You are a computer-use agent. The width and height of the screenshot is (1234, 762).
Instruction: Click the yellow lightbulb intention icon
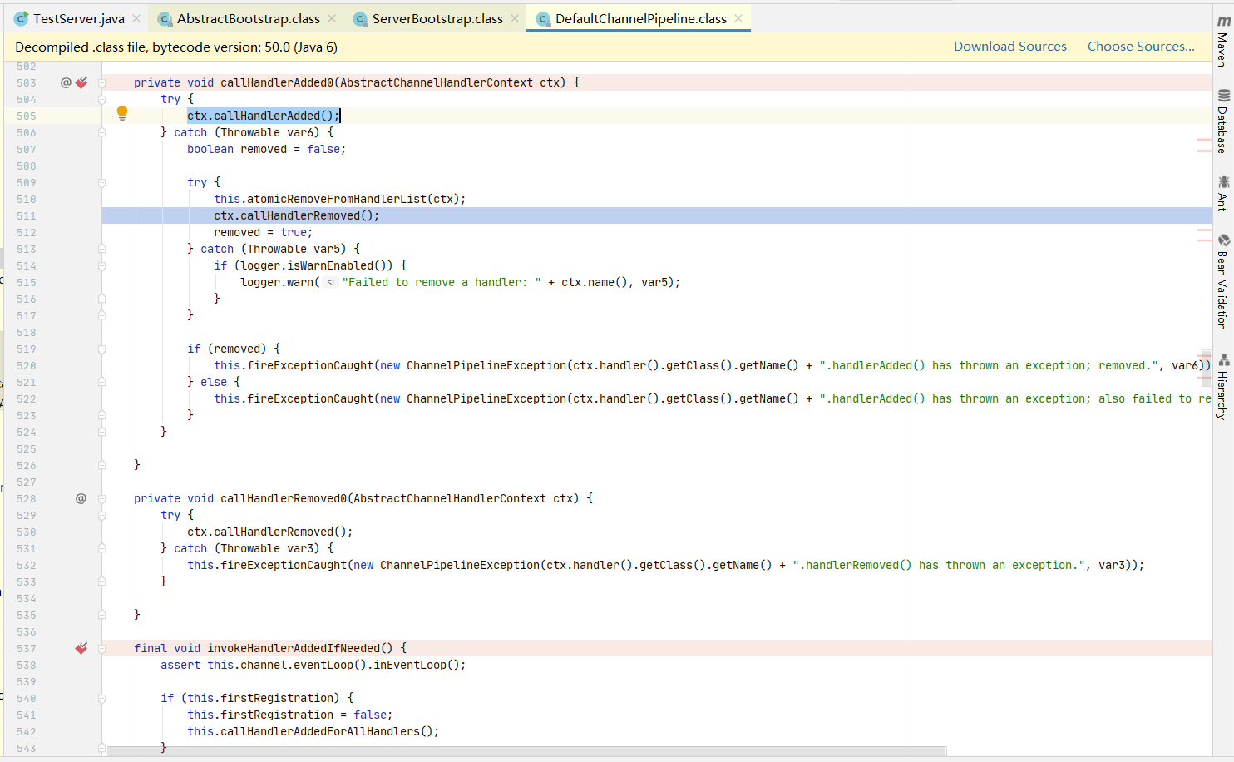[x=122, y=113]
